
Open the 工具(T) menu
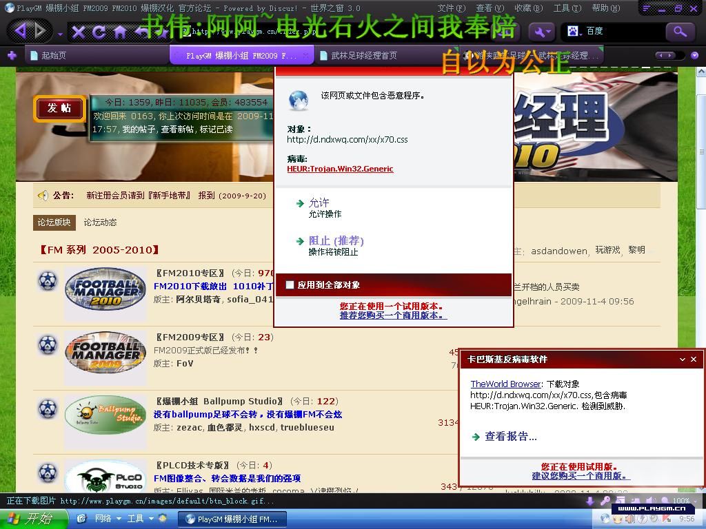[567, 8]
